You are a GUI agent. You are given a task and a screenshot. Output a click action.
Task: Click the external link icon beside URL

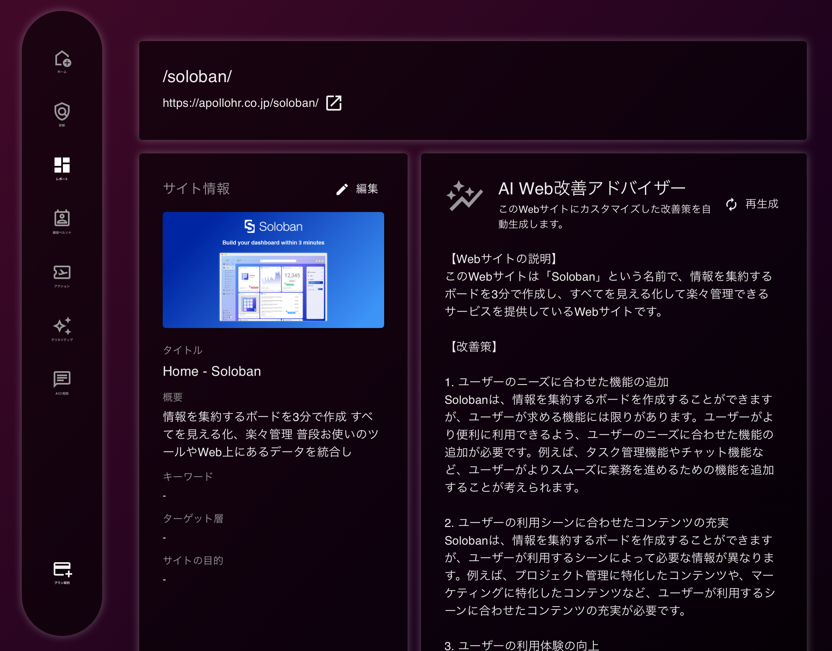[x=334, y=103]
